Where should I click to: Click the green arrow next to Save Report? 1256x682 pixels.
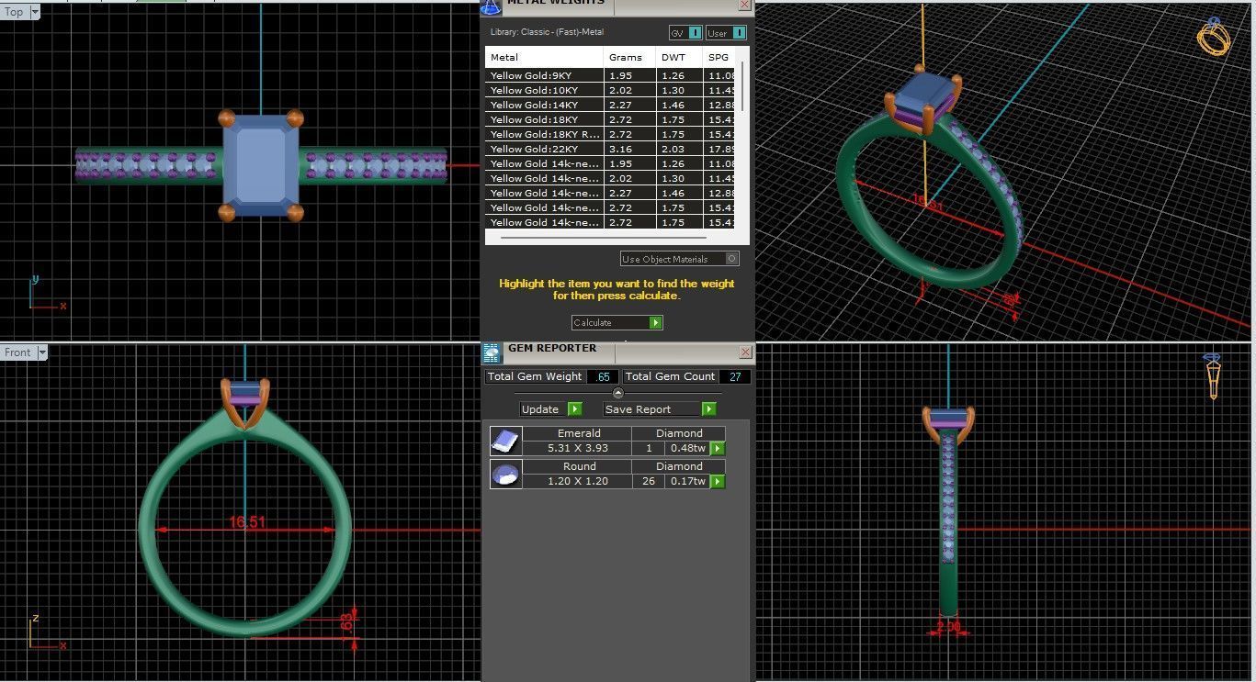pos(708,409)
